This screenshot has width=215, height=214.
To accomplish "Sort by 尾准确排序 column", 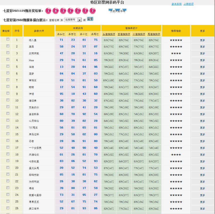I will [154, 34].
